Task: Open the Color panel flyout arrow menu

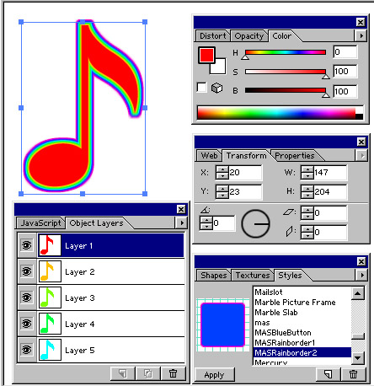Action: (x=361, y=35)
